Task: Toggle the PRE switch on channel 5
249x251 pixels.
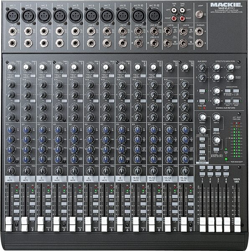Action: (80, 101)
